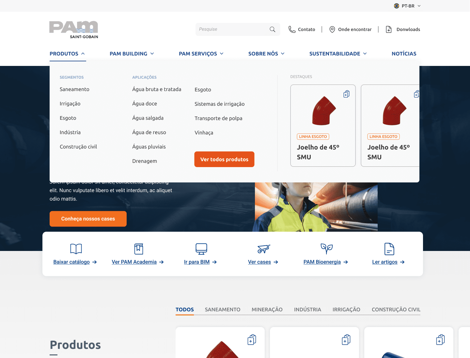The image size is (470, 358).
Task: Click LINHA ESGOTO tag on first featured card
Action: pos(313,137)
